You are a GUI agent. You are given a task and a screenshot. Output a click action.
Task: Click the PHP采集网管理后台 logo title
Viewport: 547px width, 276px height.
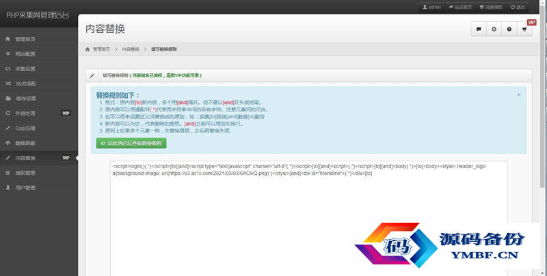tap(38, 15)
